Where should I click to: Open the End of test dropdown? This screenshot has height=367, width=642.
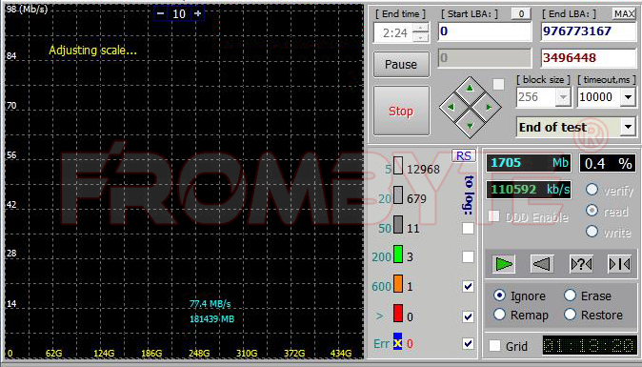[628, 127]
